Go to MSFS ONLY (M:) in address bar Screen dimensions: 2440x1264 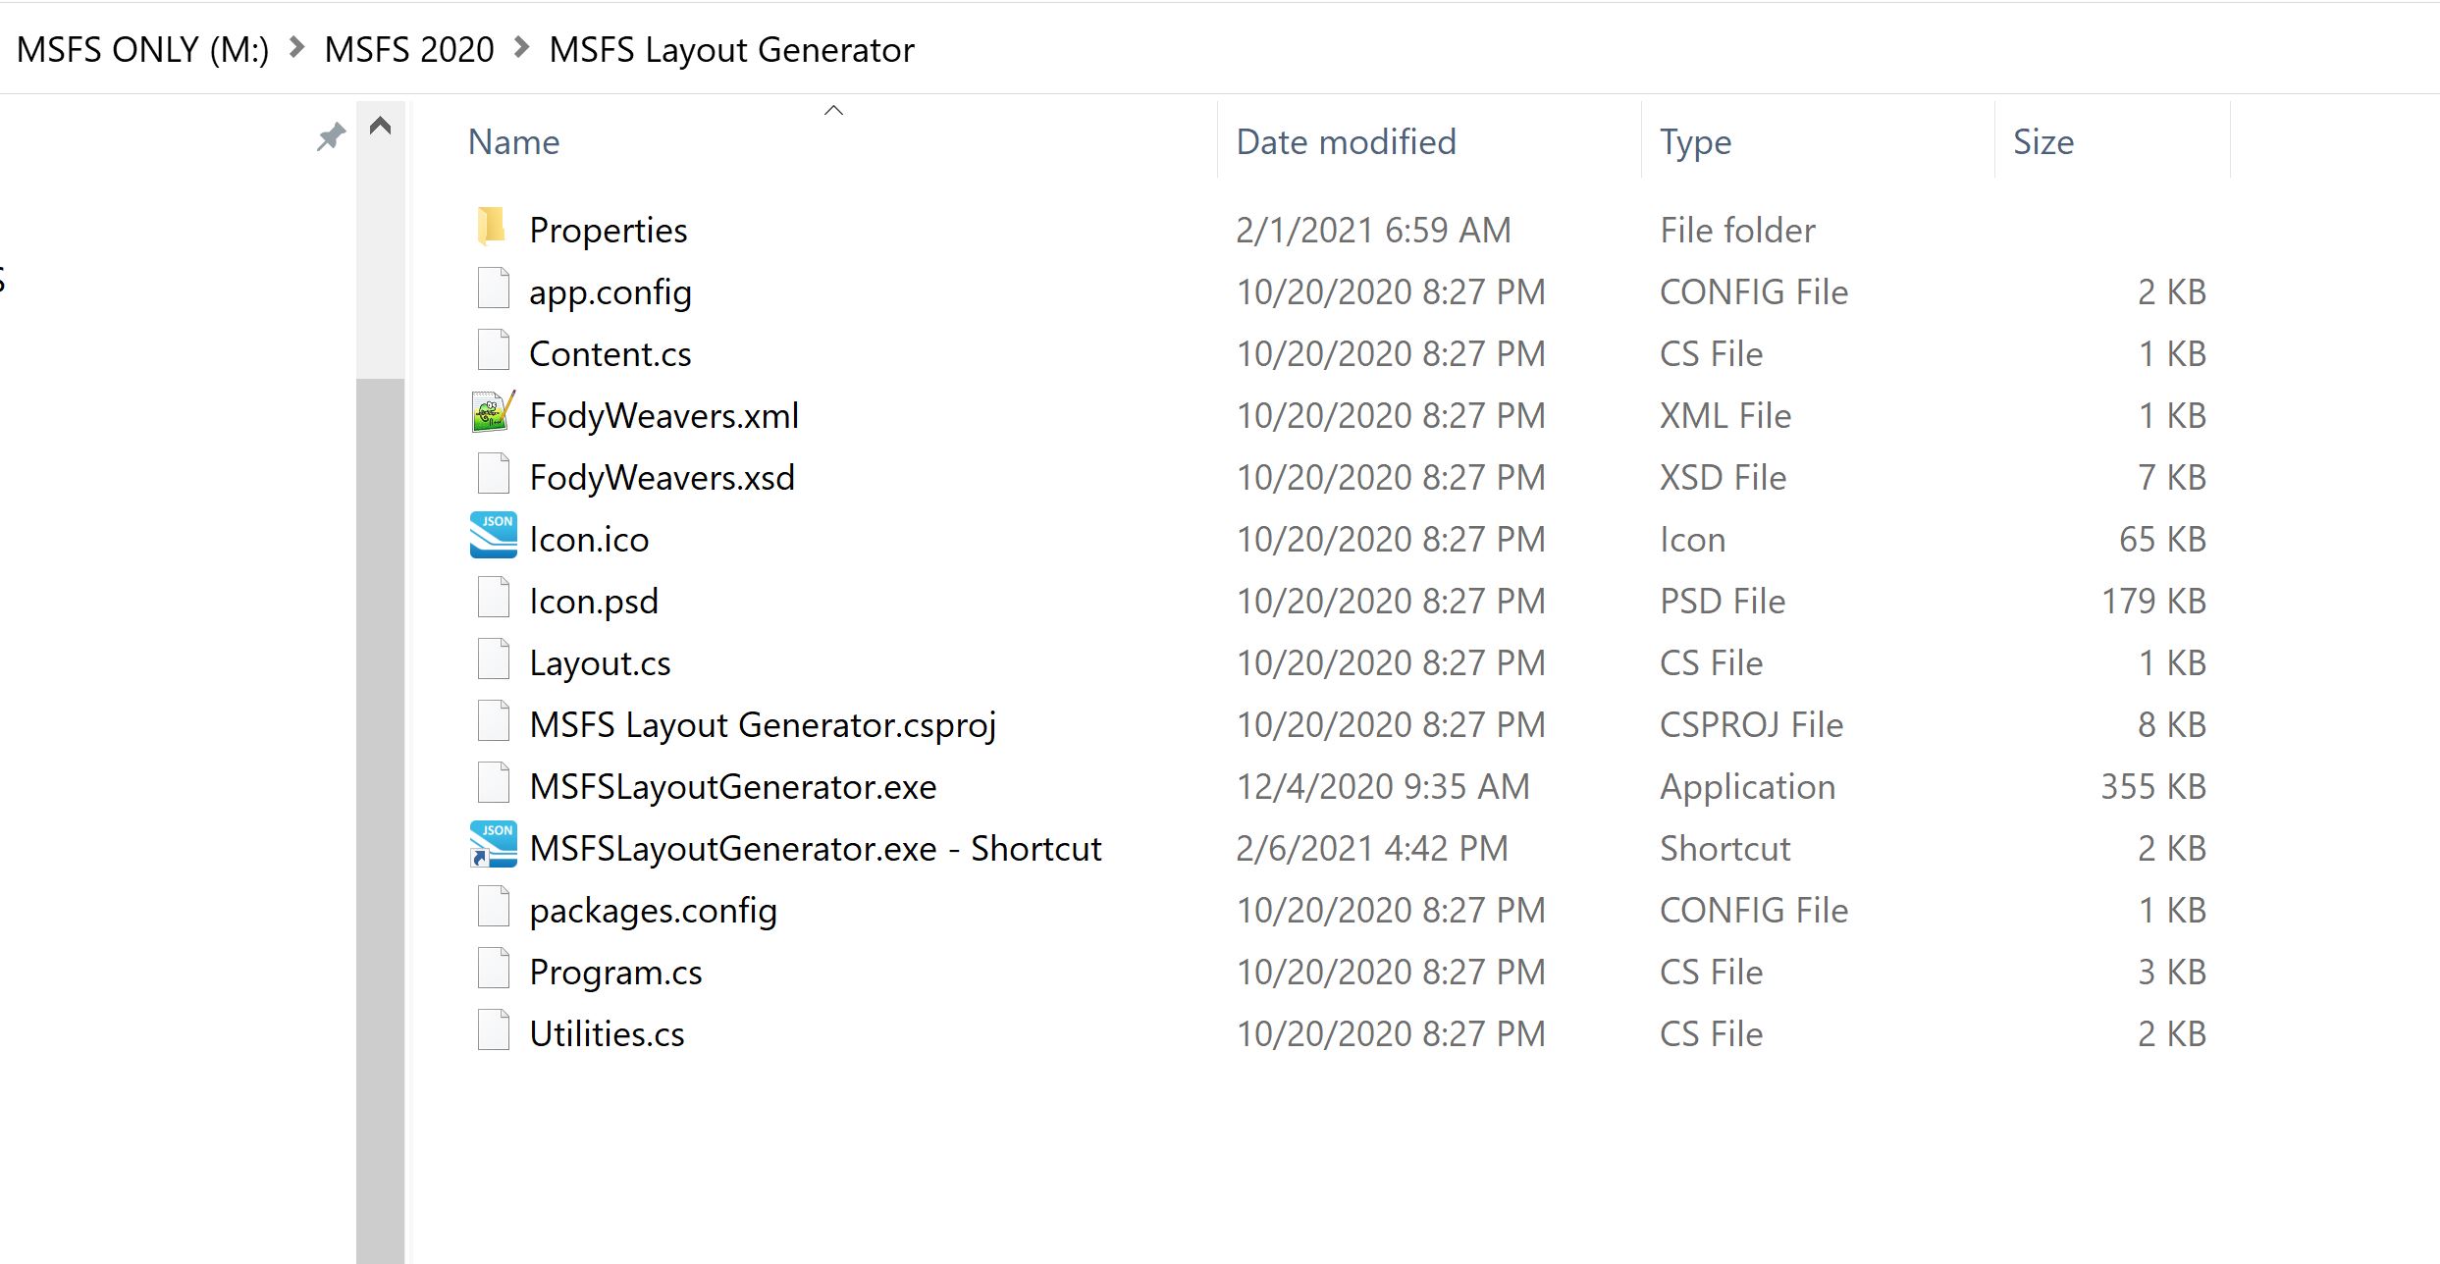tap(143, 49)
